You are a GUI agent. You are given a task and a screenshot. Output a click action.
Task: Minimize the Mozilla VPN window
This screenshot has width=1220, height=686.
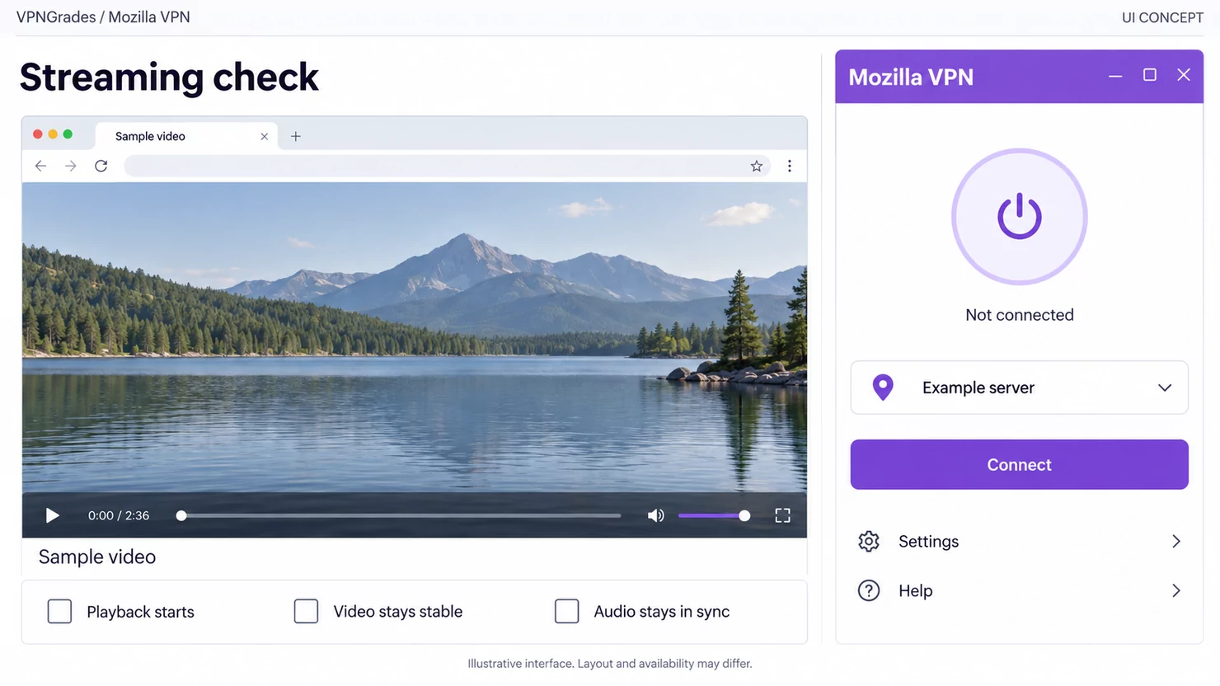[x=1115, y=76]
